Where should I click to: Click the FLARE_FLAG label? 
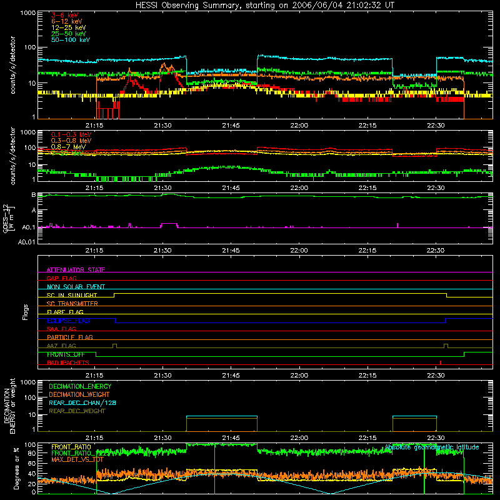65,312
